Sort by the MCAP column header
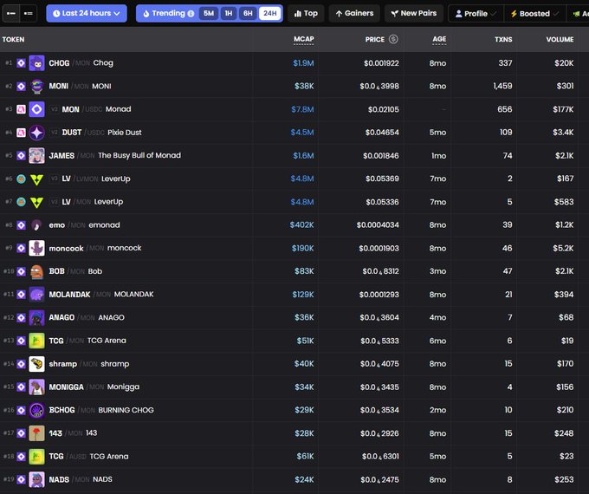Image resolution: width=589 pixels, height=494 pixels. point(303,39)
